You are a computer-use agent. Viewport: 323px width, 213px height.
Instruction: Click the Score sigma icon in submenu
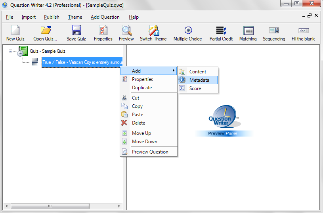coord(182,88)
